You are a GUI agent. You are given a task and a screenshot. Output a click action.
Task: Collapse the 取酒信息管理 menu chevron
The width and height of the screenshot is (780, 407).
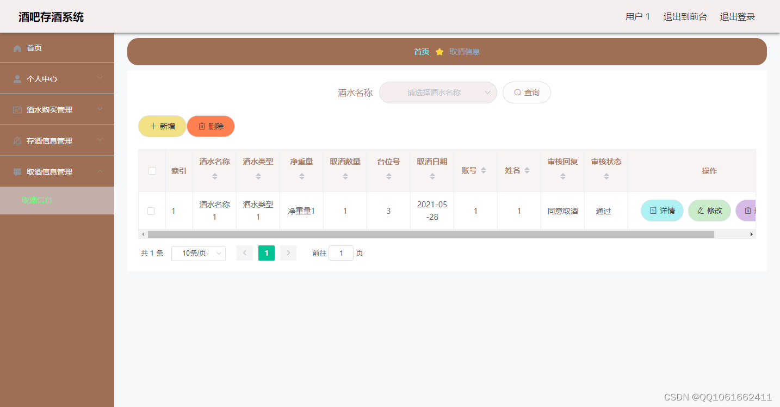pyautogui.click(x=99, y=171)
